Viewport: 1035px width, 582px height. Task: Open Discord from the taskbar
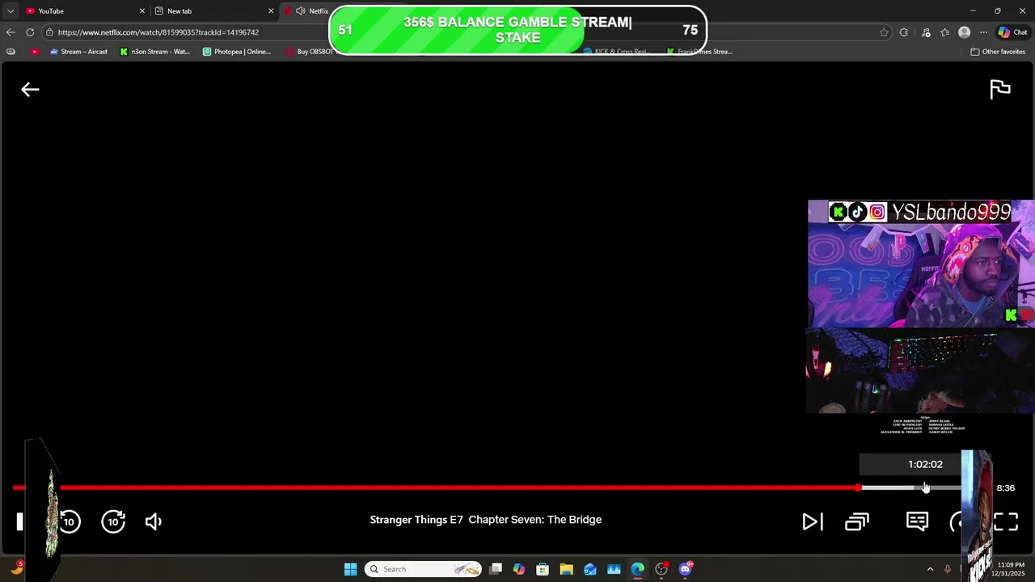coord(686,569)
